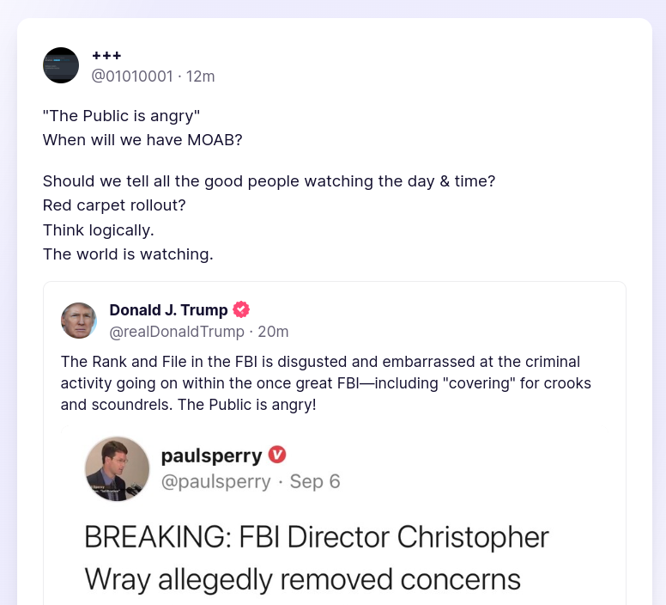Click the red verified badge next to paulsperry
Screen dimensions: 666x605
pyautogui.click(x=277, y=455)
